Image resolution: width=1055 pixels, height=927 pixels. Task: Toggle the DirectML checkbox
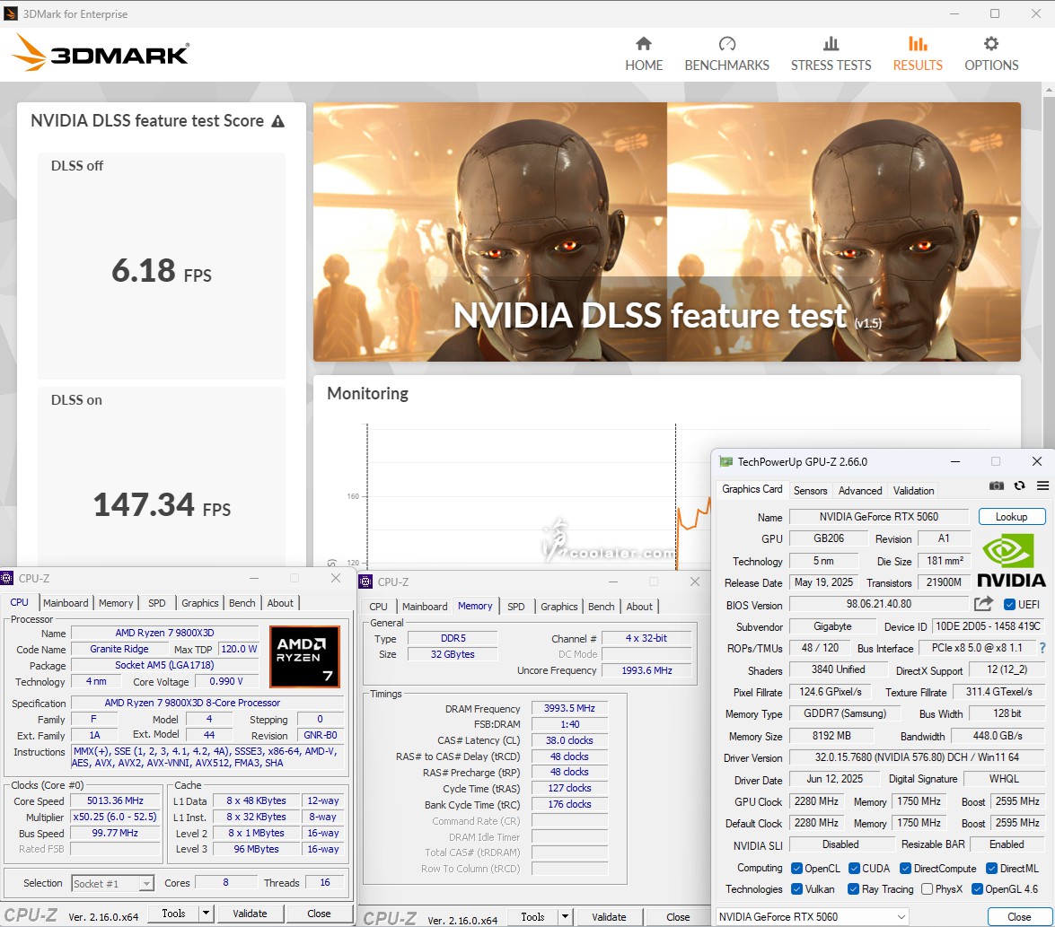[992, 868]
